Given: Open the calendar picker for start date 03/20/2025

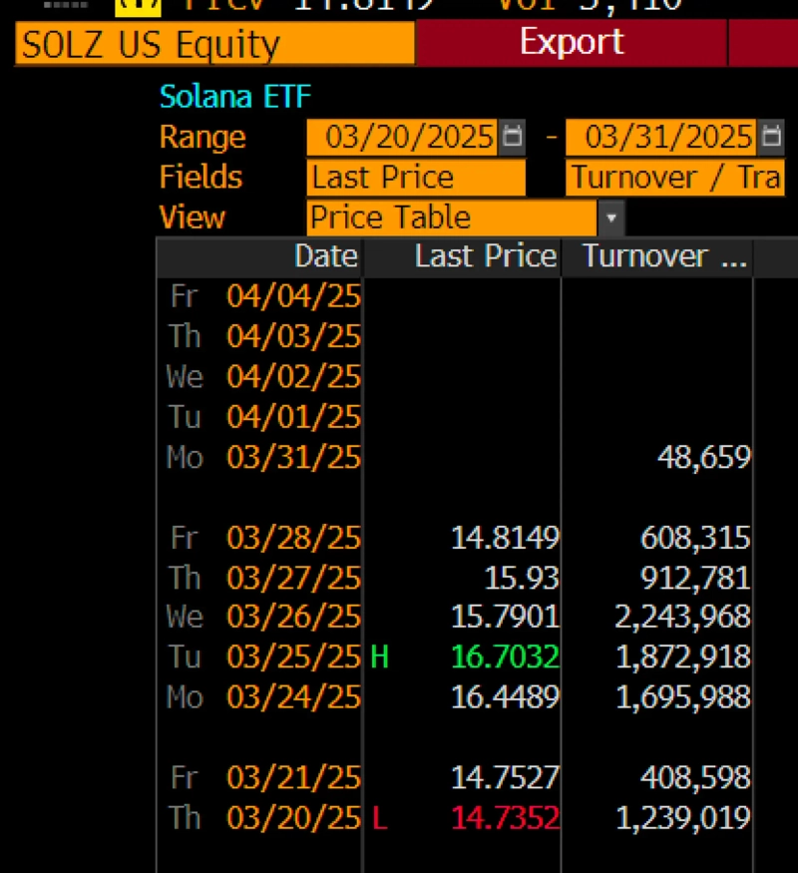Looking at the screenshot, I should 512,137.
